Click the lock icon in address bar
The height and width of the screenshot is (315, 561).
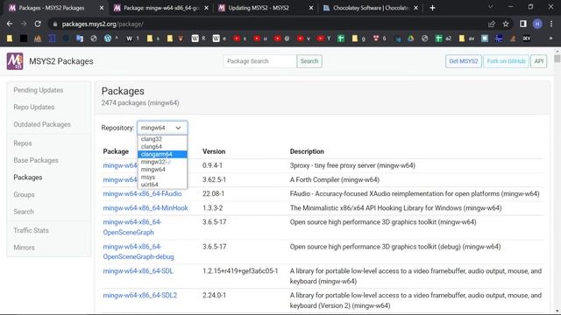click(54, 24)
